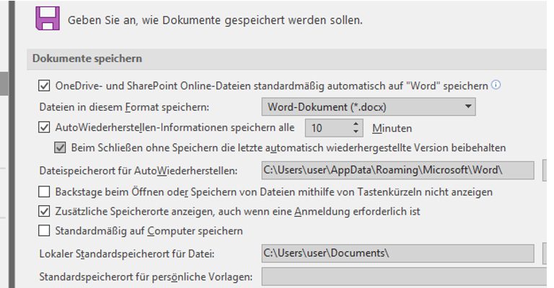Image resolution: width=554 pixels, height=288 pixels.
Task: Open the Word-Dokument (*.docx) format dropdown
Action: pos(368,107)
